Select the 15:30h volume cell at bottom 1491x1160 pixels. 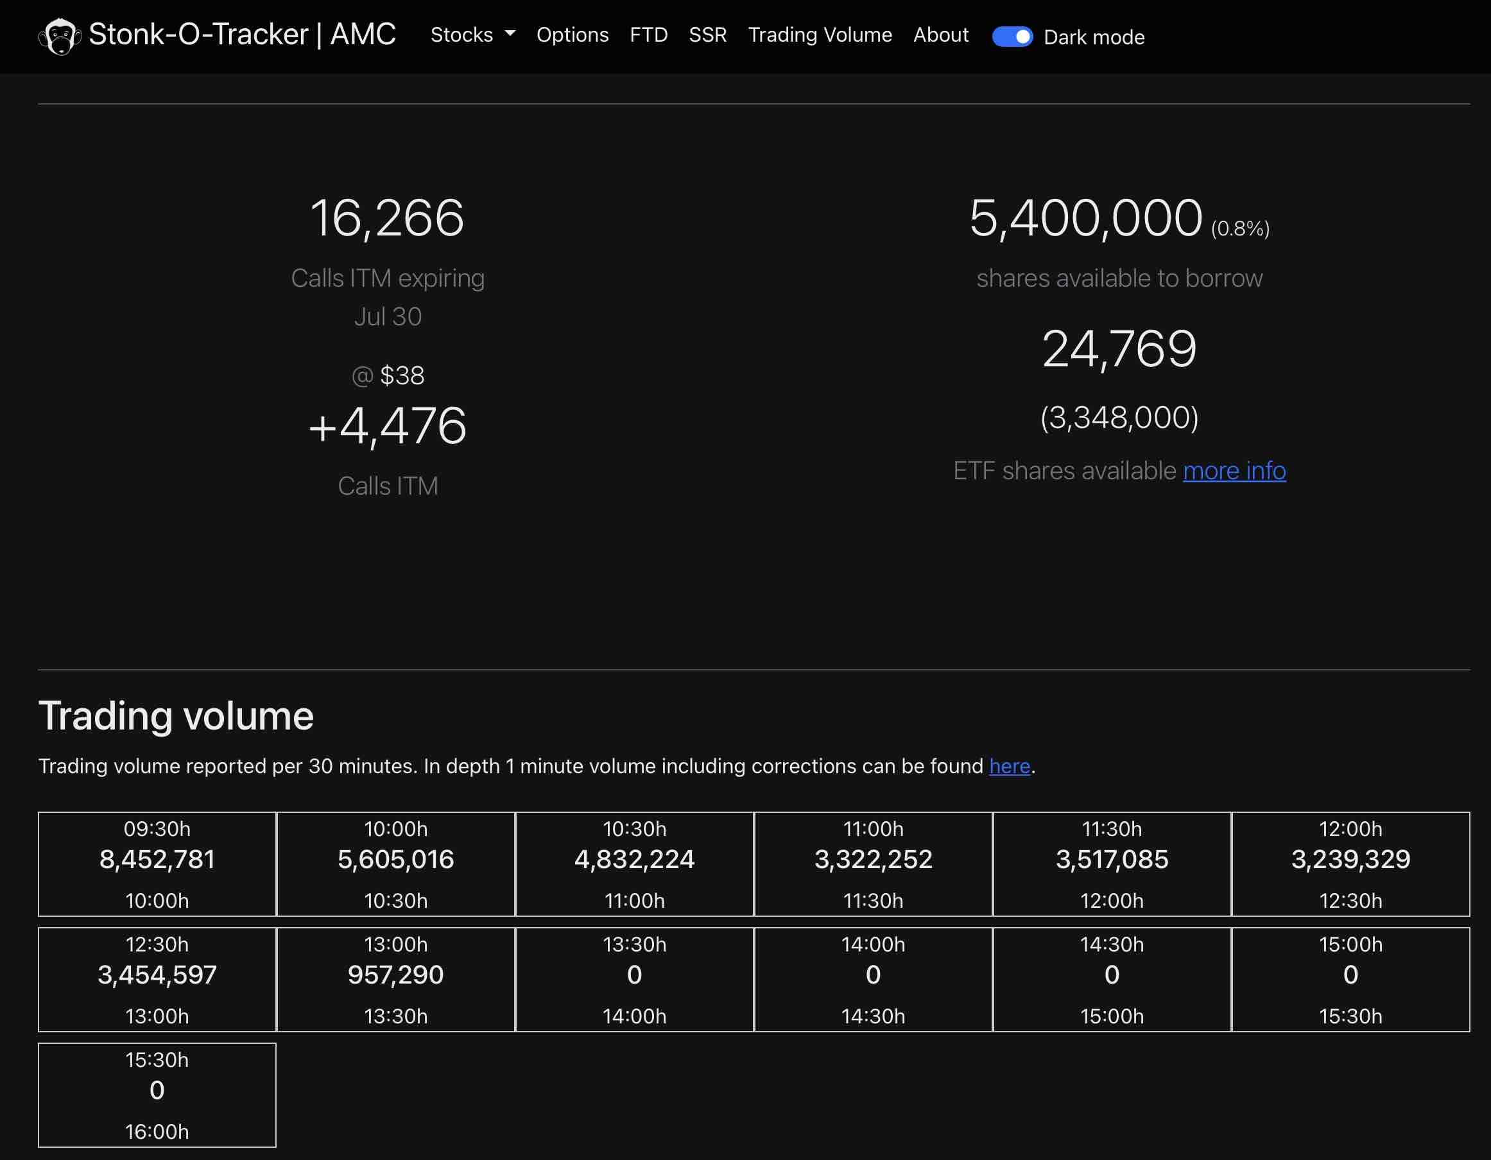pos(157,1095)
